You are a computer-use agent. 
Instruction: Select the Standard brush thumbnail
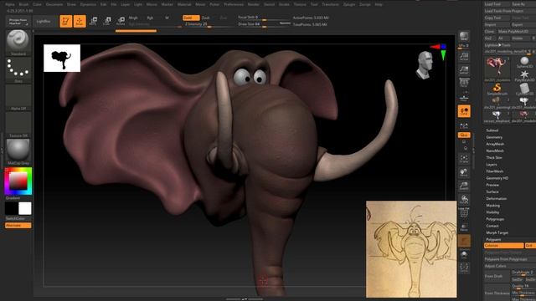click(18, 43)
